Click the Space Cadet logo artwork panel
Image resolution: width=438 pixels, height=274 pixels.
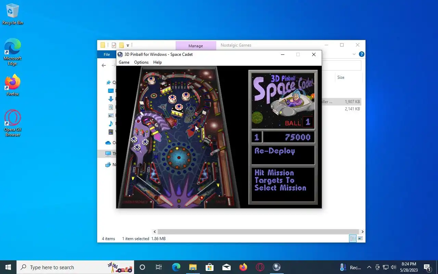[283, 101]
